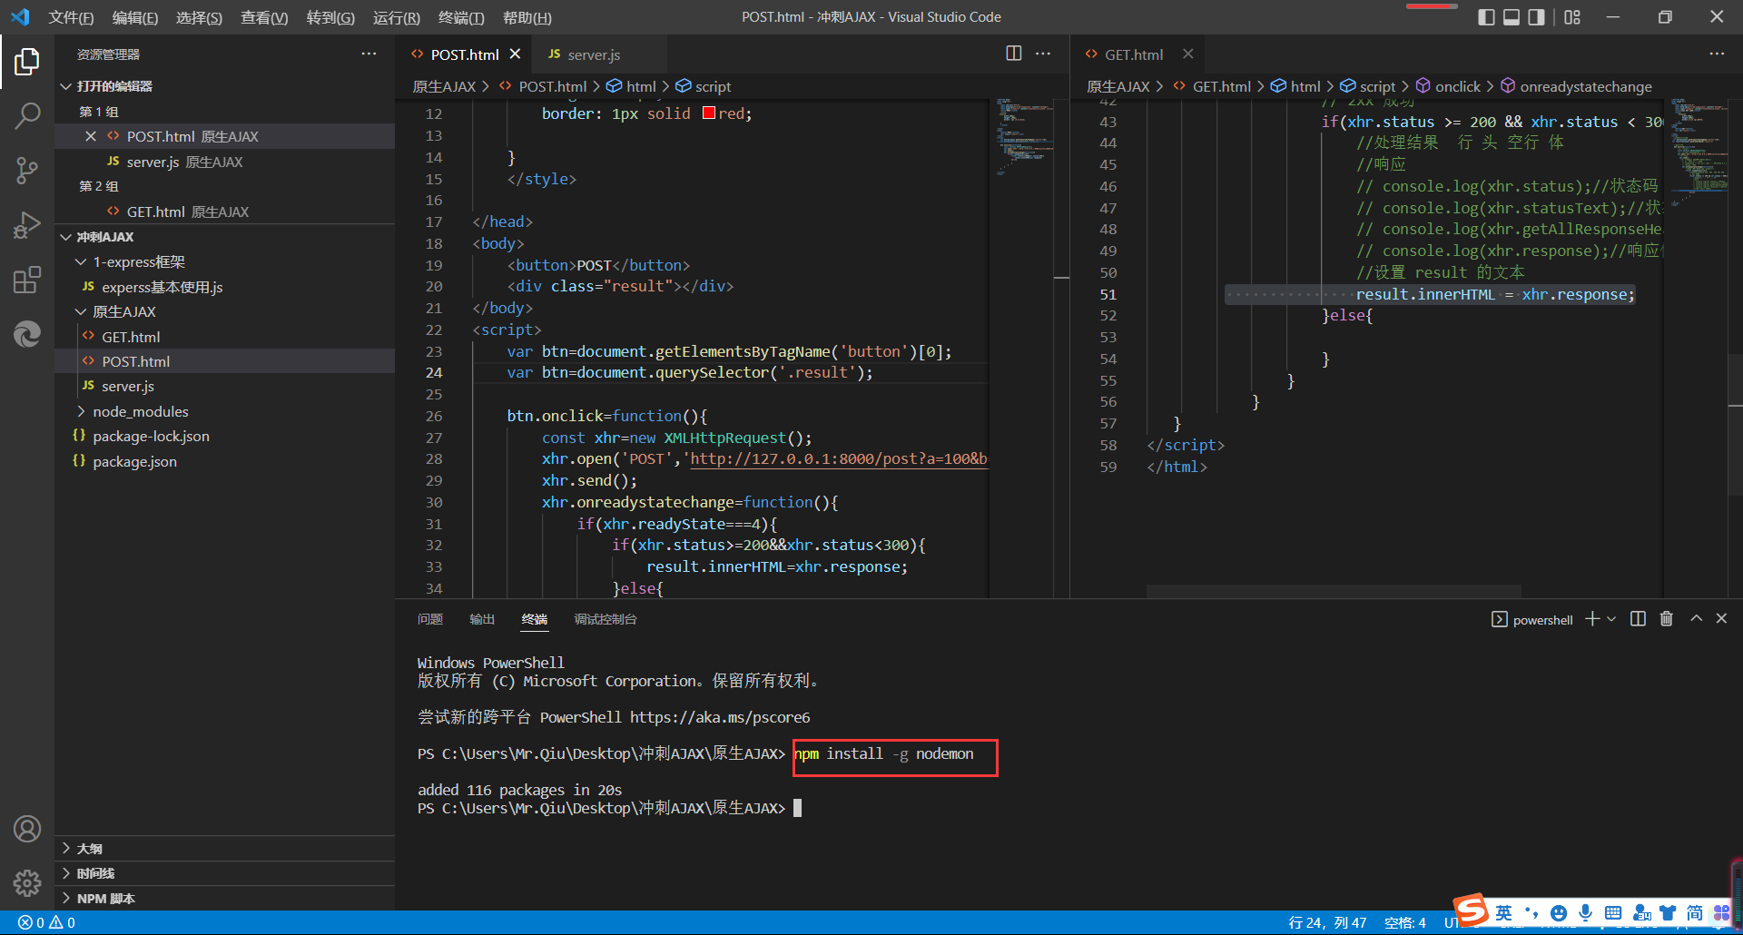Open the Extensions view

click(26, 280)
